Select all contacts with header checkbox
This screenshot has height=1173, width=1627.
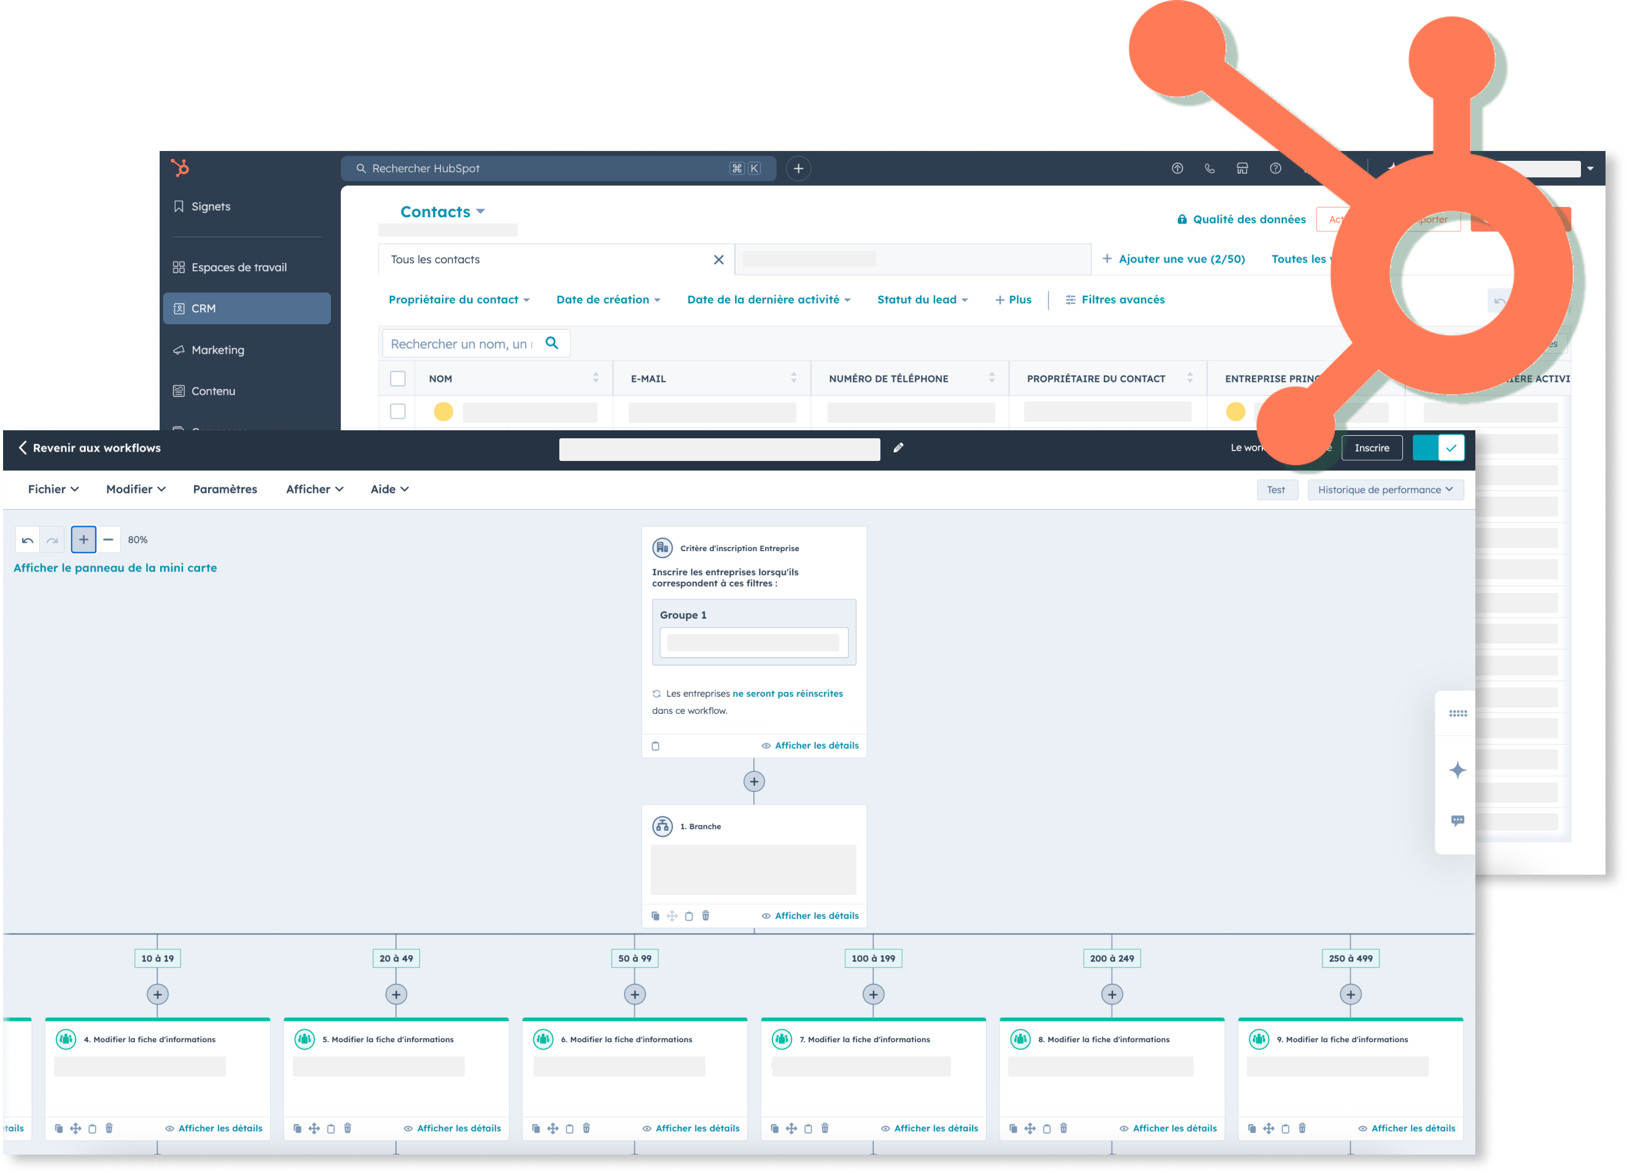(397, 379)
